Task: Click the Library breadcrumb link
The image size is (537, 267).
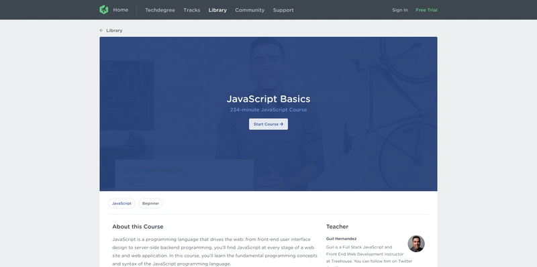Action: tap(114, 30)
